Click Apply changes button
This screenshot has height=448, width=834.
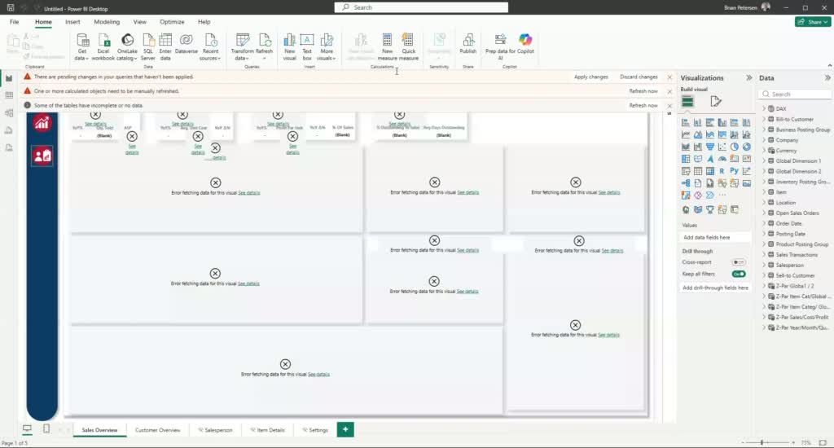click(x=591, y=77)
